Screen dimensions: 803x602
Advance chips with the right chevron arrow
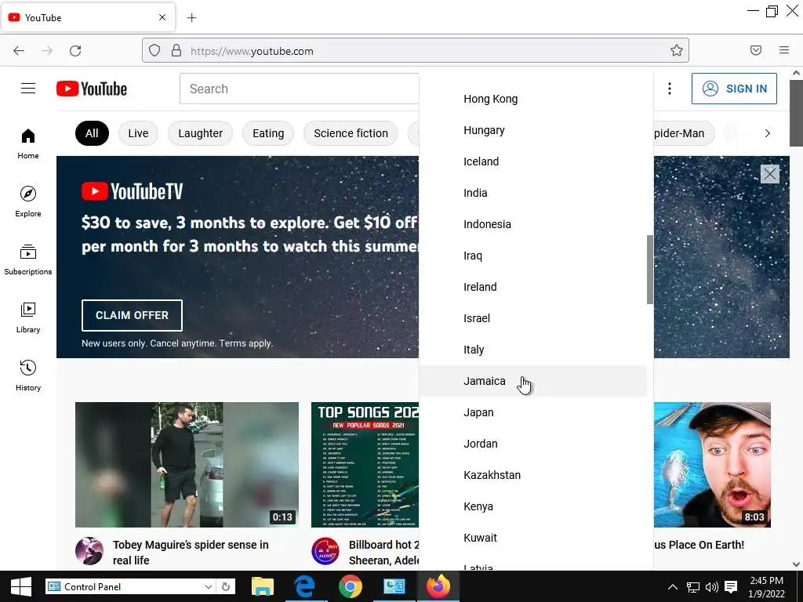coord(767,133)
